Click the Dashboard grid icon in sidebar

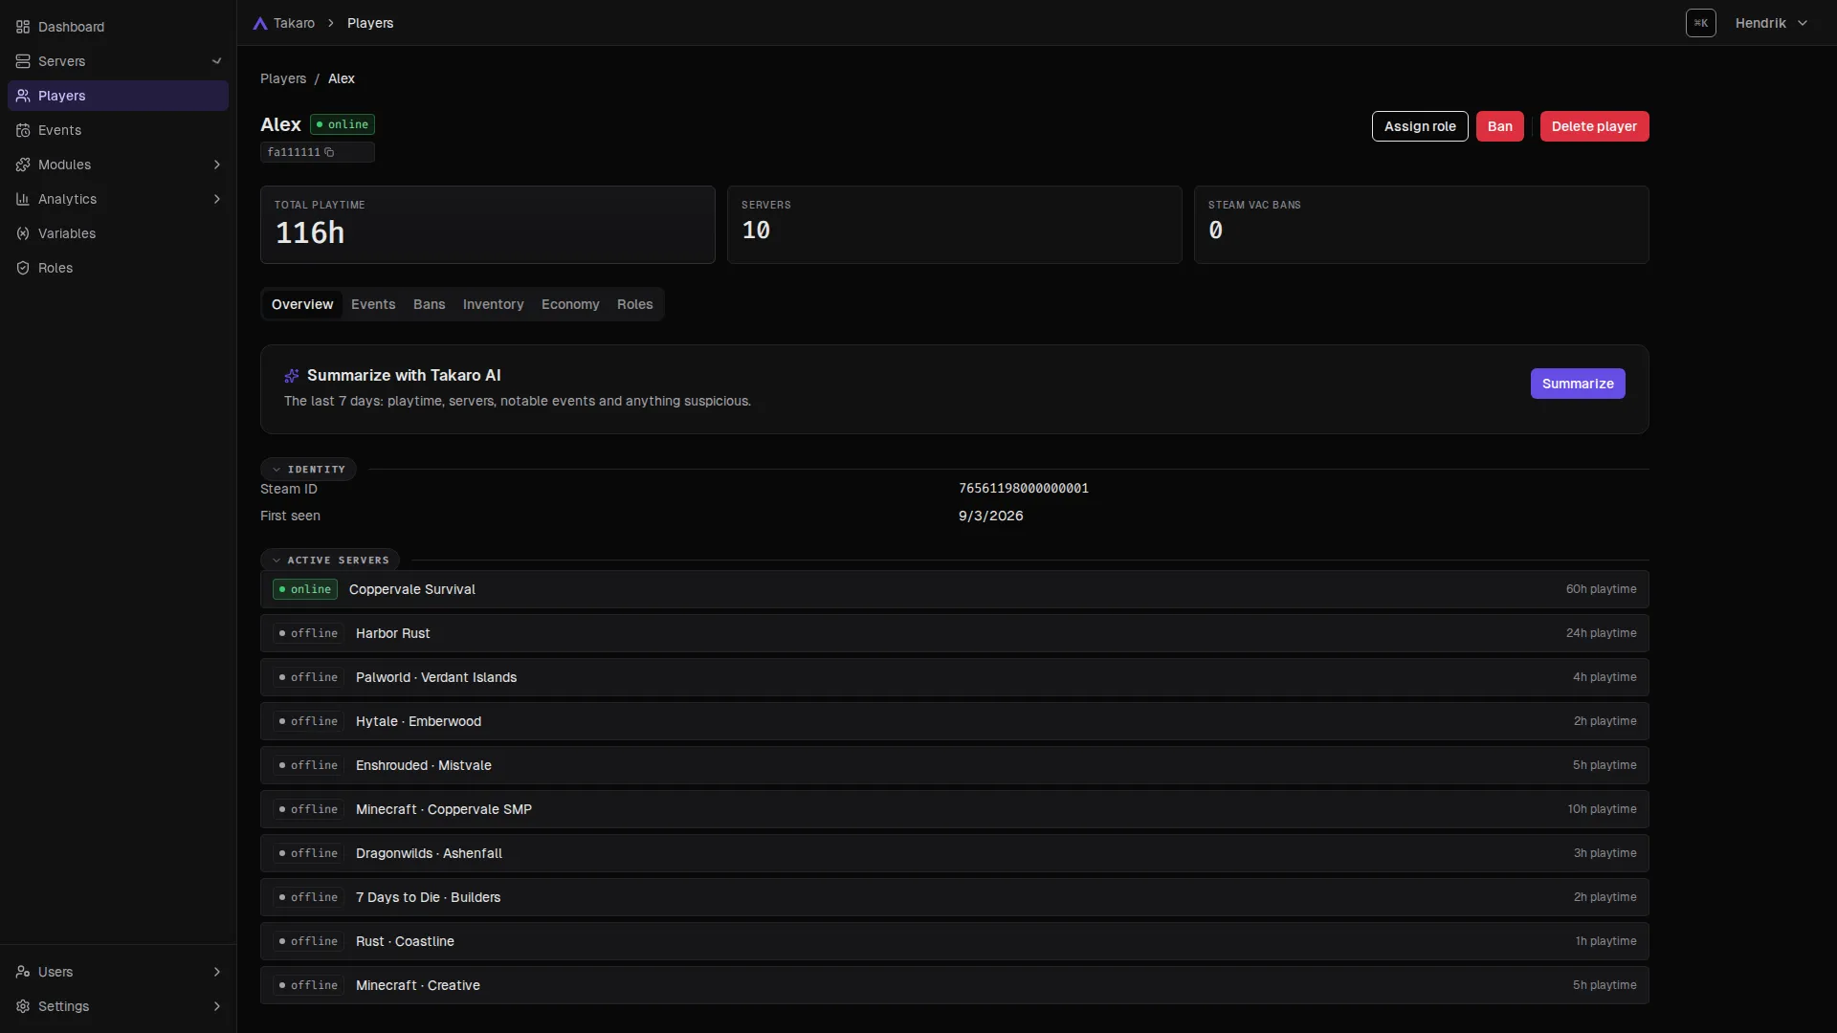(23, 27)
